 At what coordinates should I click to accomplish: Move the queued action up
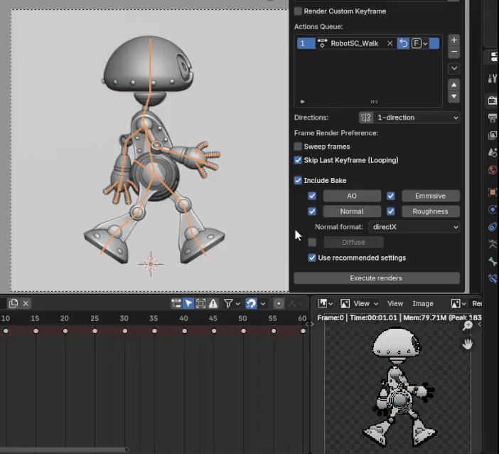[x=454, y=85]
